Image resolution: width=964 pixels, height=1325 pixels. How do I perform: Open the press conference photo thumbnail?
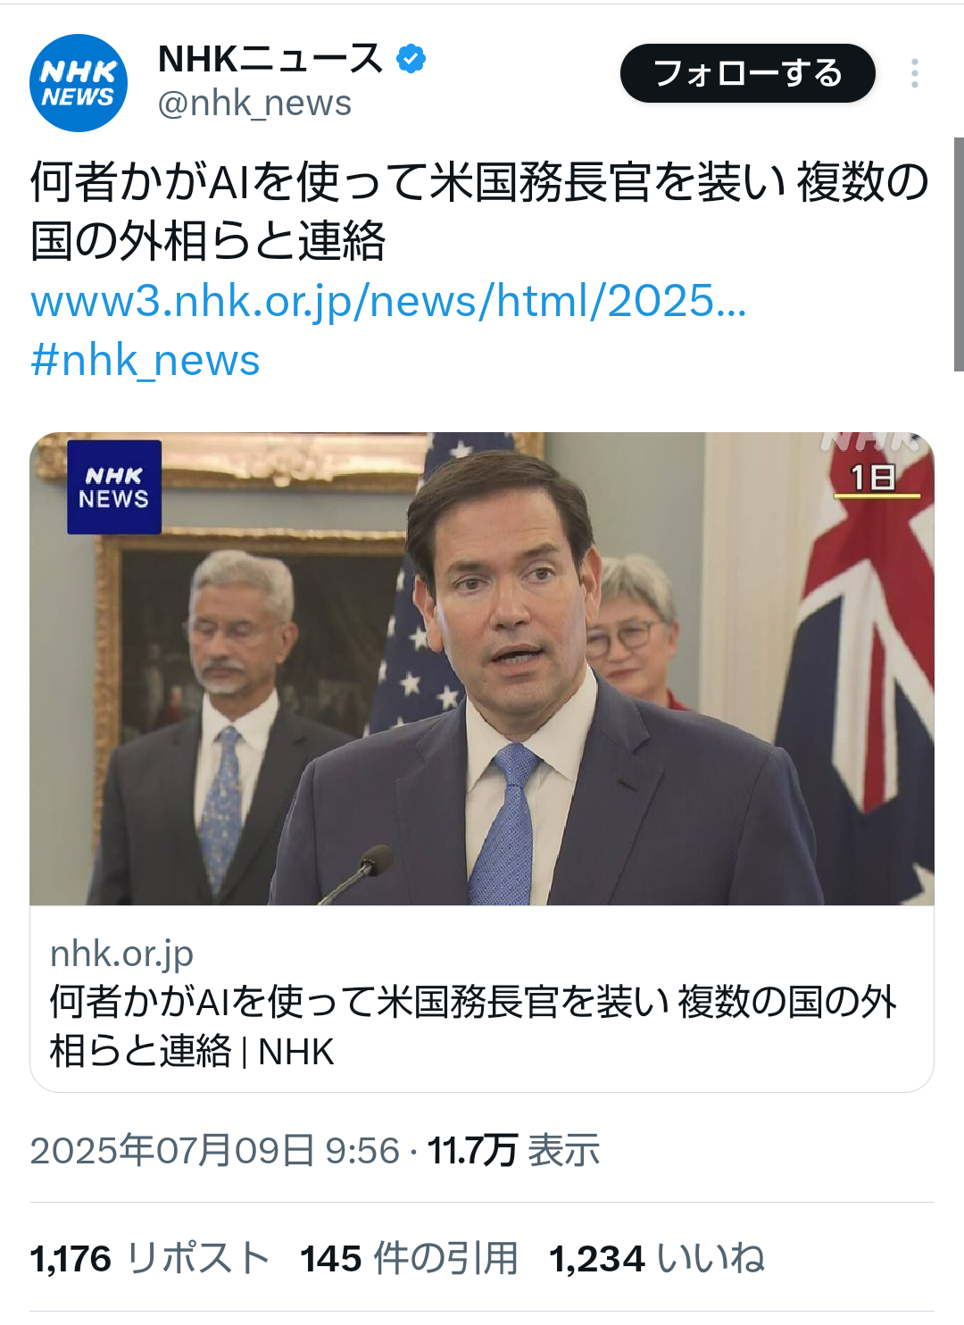pos(482,669)
